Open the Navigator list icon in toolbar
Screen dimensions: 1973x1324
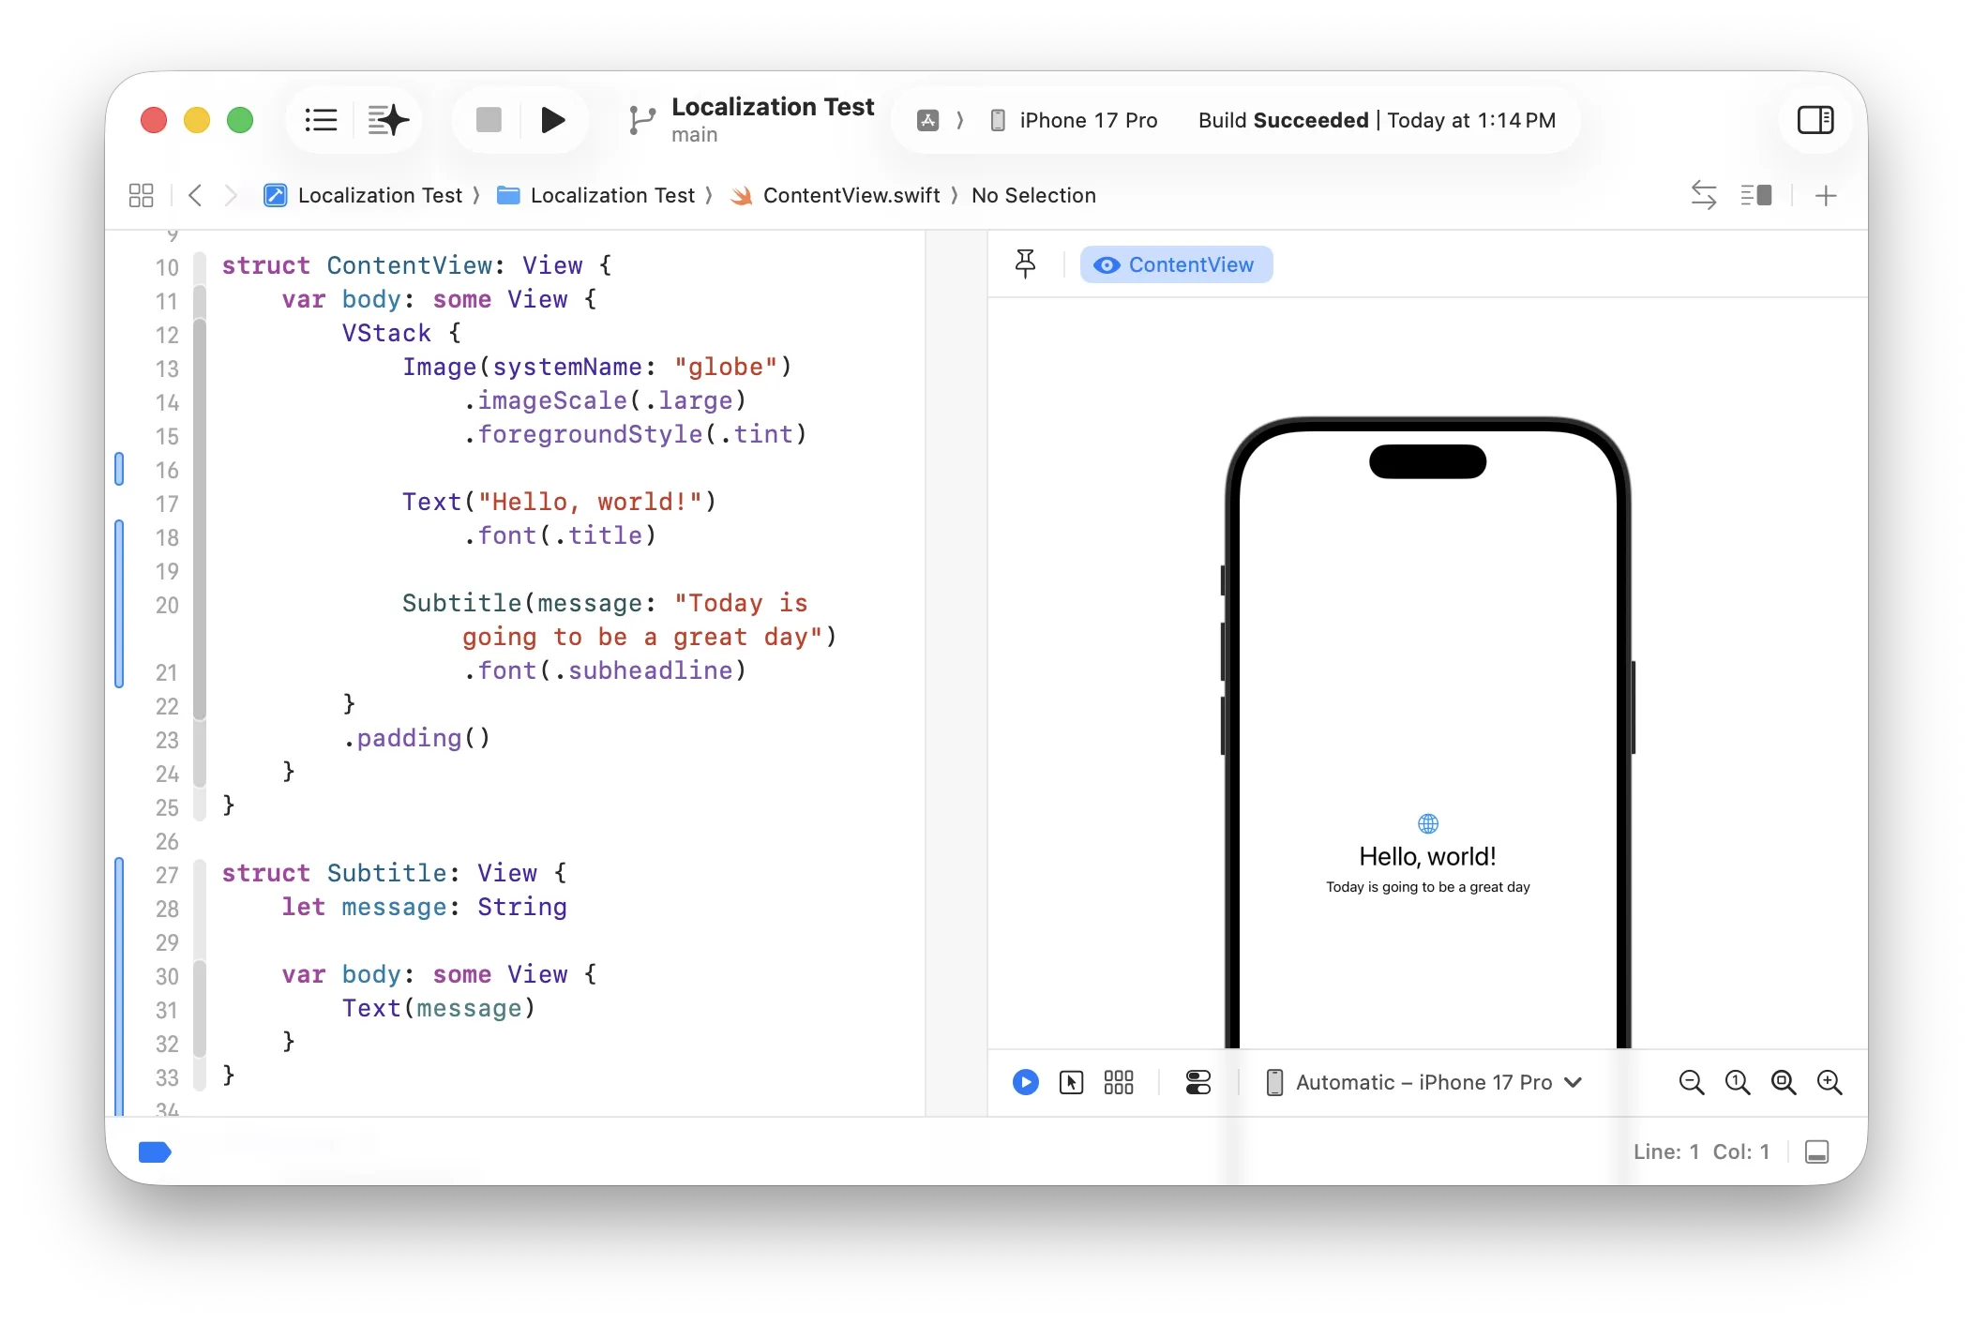[320, 120]
